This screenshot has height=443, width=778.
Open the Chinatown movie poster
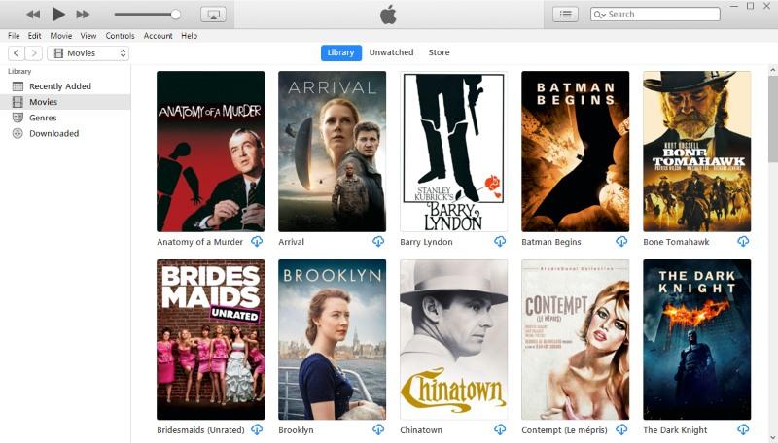[453, 339]
